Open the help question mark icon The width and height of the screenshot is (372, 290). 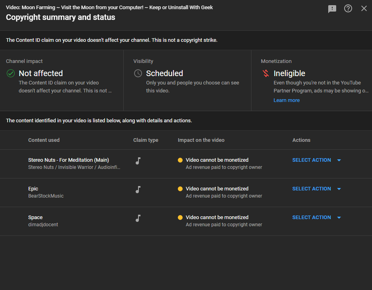pos(348,8)
